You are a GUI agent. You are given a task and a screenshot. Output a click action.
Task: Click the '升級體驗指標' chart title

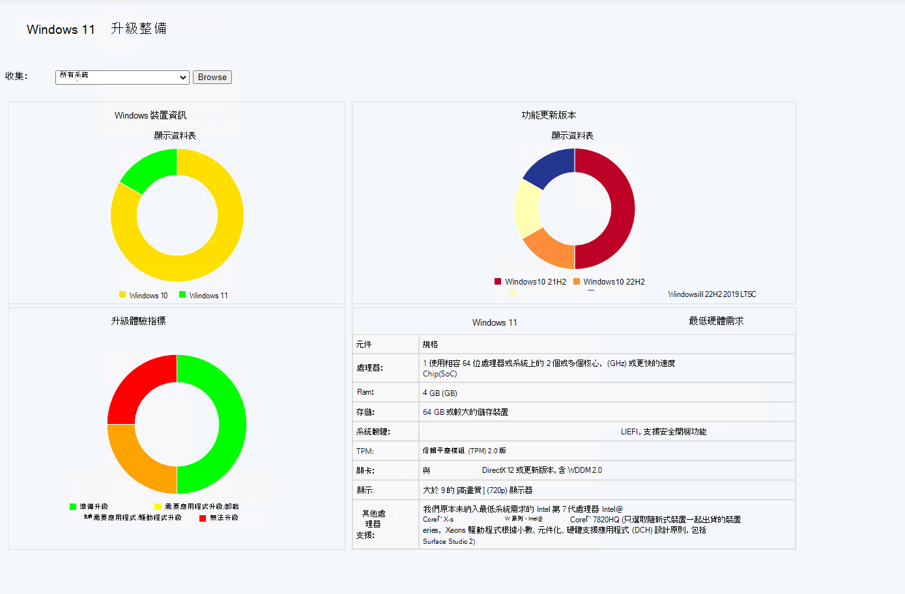coord(138,321)
